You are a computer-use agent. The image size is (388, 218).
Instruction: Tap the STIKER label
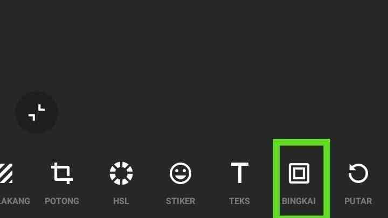click(x=181, y=201)
